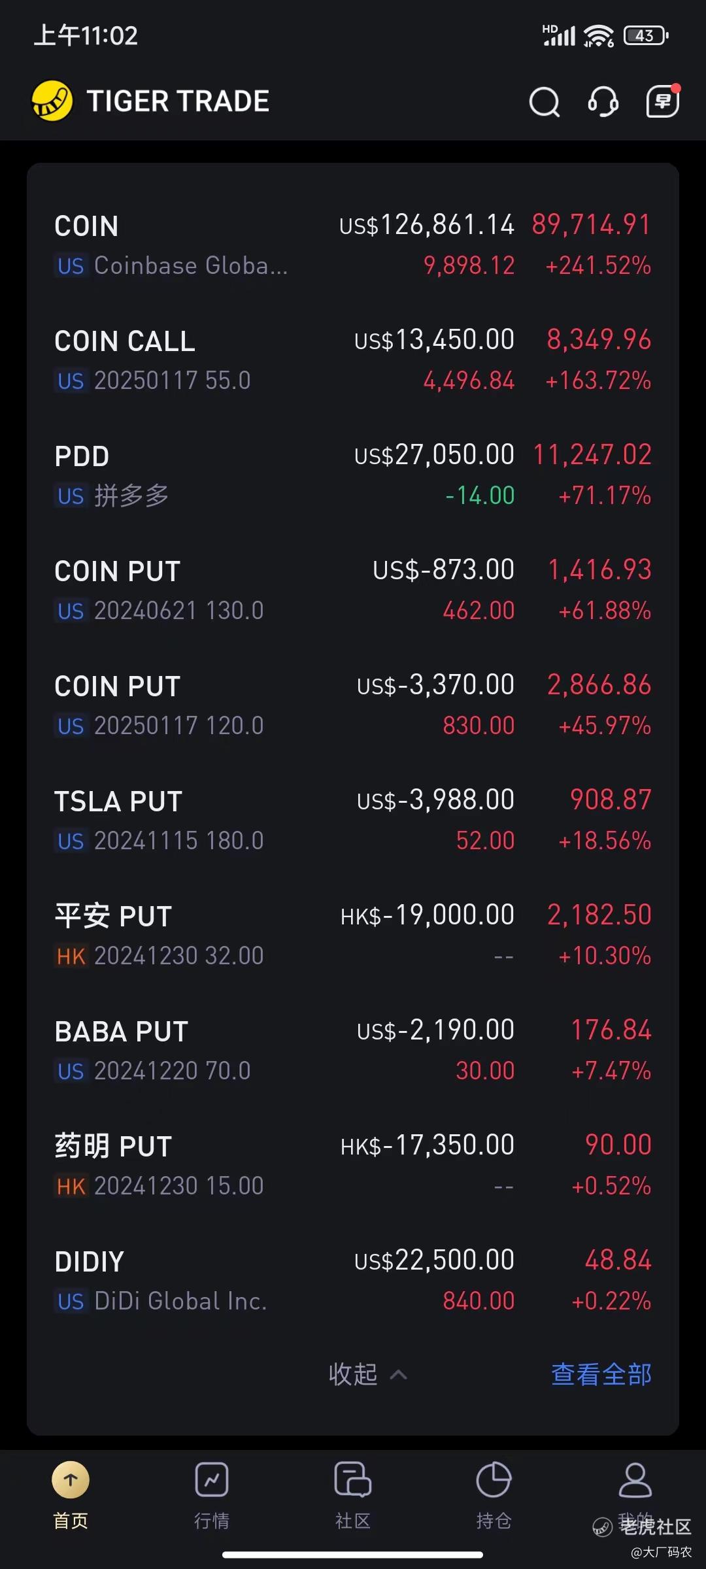
Task: Open TSLA PUT 20241115 180.0 row
Action: 353,820
